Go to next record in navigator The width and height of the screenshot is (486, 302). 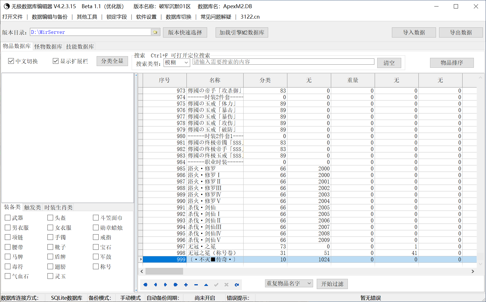click(x=166, y=285)
